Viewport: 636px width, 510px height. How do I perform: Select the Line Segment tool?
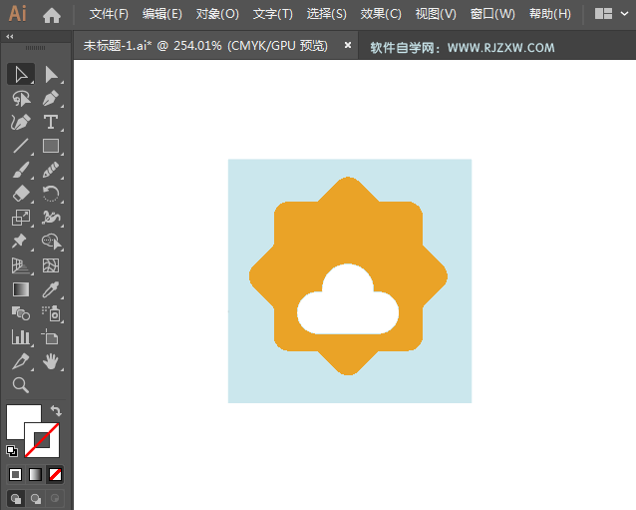click(x=21, y=146)
